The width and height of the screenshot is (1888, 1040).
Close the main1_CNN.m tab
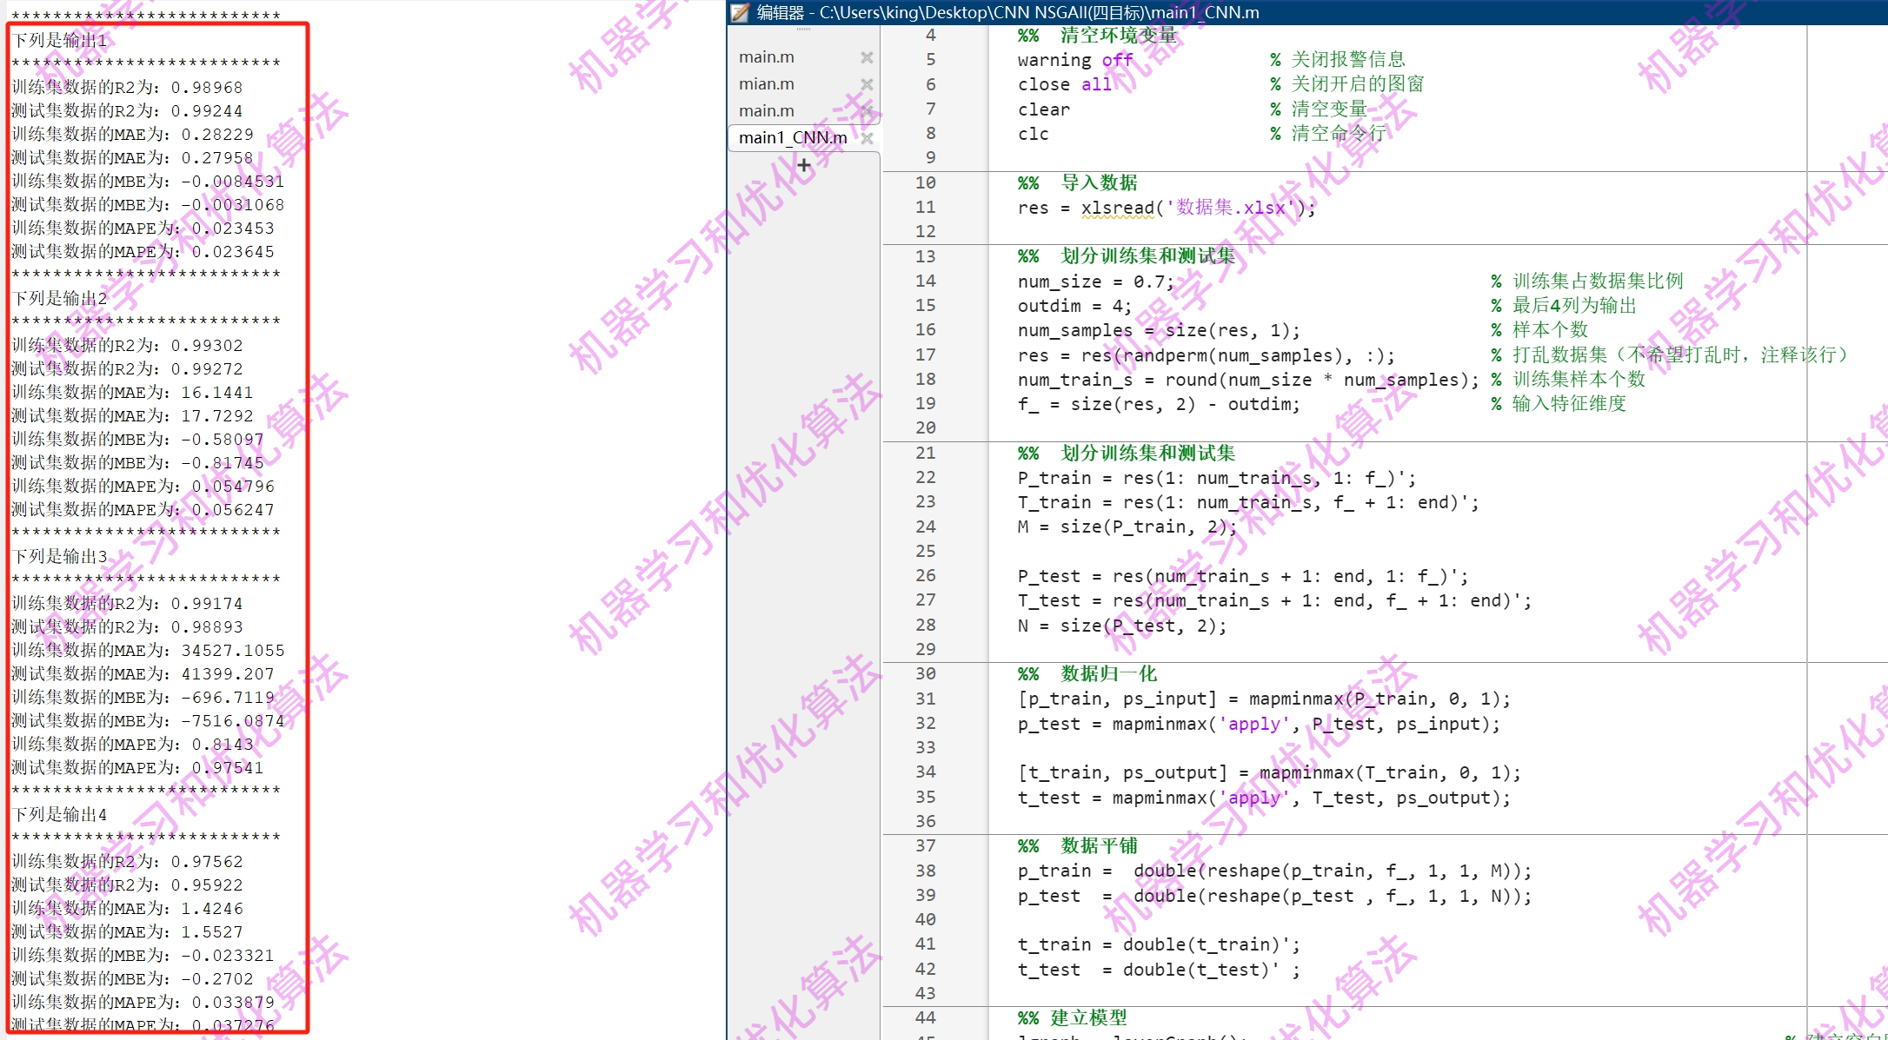(x=867, y=138)
